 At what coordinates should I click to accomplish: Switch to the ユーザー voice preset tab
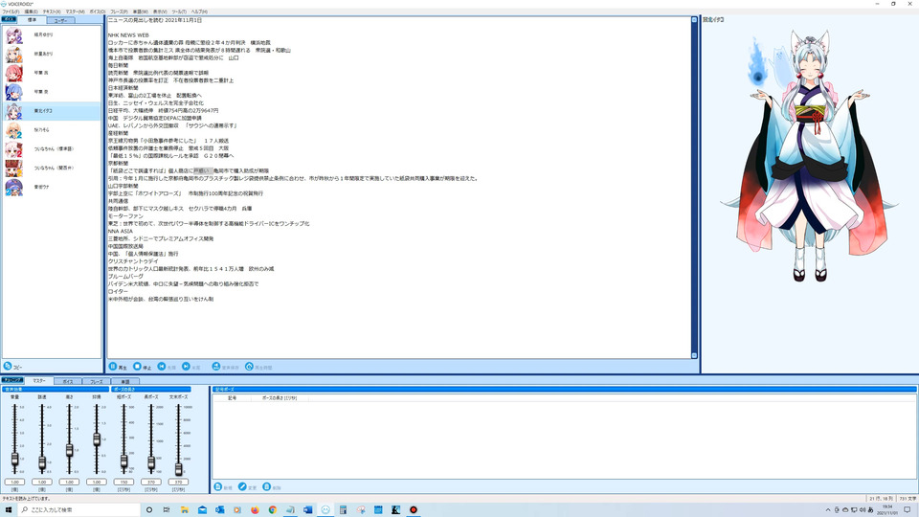point(61,20)
